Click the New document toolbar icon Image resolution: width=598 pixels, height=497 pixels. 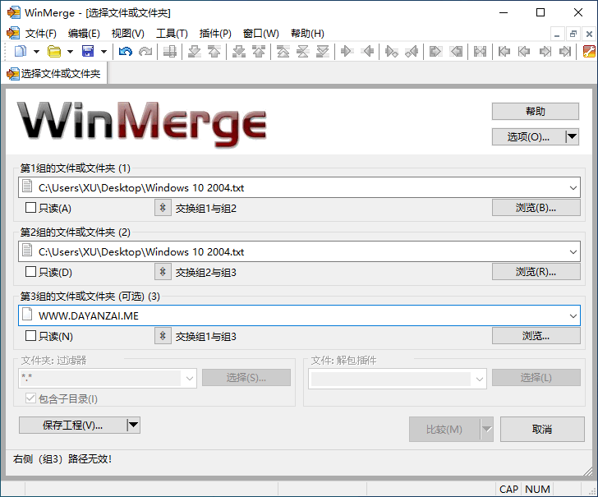[x=21, y=52]
